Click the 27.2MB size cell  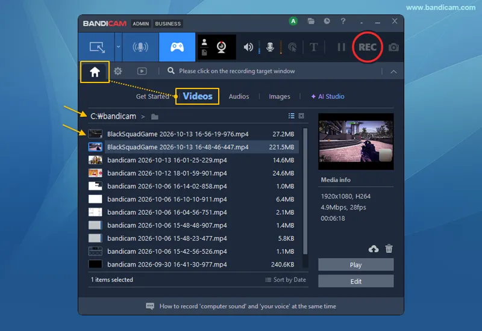[x=283, y=134]
